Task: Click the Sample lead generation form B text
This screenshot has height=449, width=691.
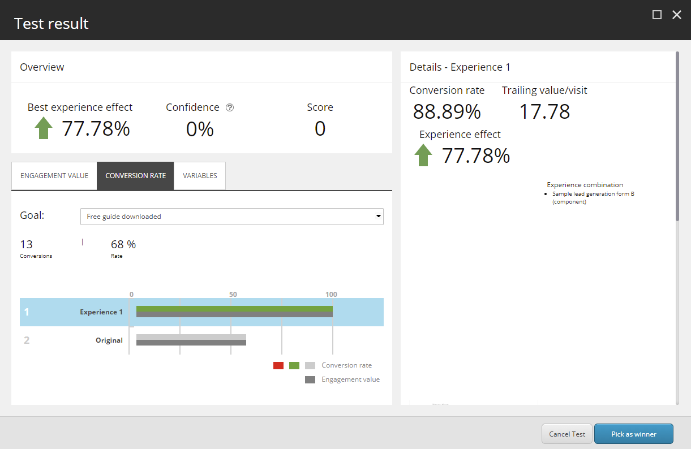Action: (594, 197)
